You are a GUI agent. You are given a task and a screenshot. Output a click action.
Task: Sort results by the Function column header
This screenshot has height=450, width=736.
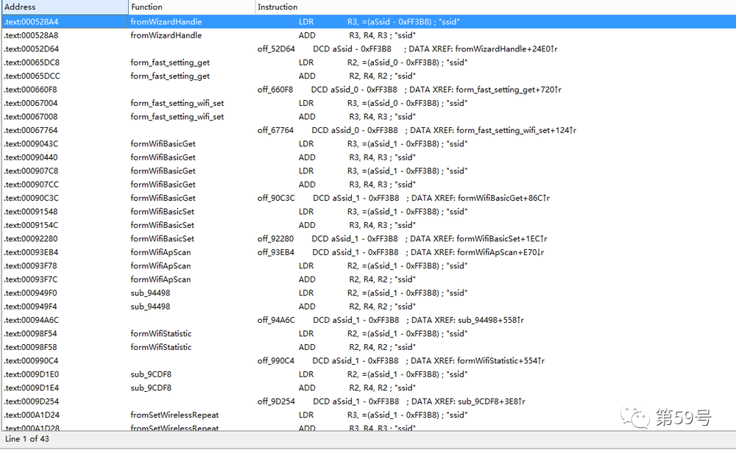pos(191,7)
